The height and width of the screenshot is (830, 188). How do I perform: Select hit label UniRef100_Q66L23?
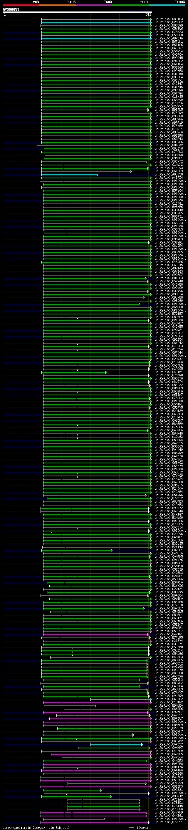pyautogui.click(x=169, y=223)
